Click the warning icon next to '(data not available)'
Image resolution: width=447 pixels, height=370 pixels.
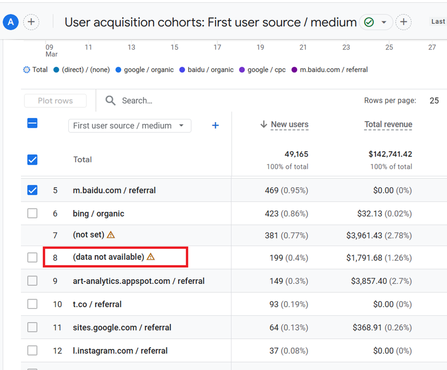[150, 257]
